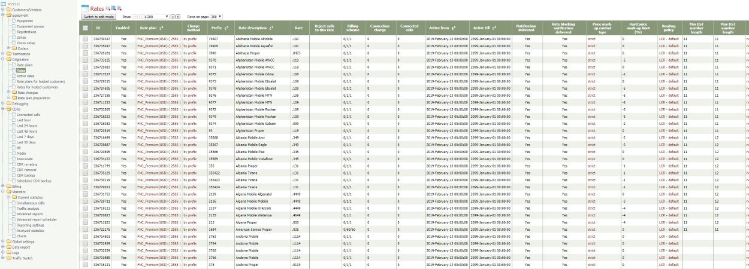Click the Billing folder icon
Screen dimensions: 749x269
coord(9,187)
